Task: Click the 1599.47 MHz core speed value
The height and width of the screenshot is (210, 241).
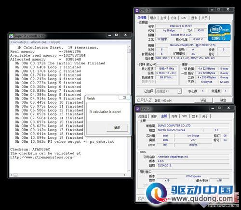Action: (166, 69)
